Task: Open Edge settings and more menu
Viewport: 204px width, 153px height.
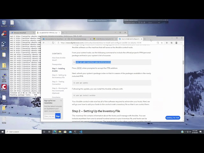Action: point(181,43)
